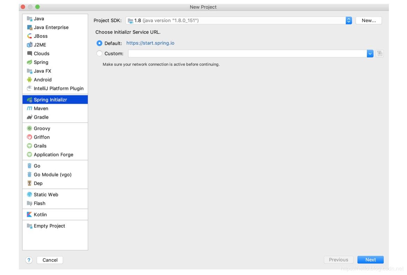
Task: Cancel the New Project dialog
Action: pos(50,260)
